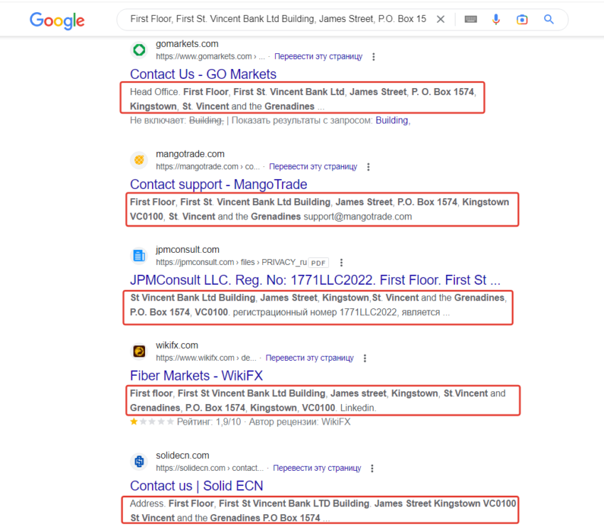Open three-dot menu for mangotrade.com result
The height and width of the screenshot is (527, 604).
pyautogui.click(x=368, y=167)
